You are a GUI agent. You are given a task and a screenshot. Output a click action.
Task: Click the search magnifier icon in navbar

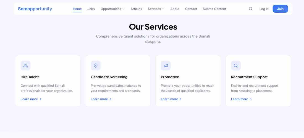(x=251, y=9)
